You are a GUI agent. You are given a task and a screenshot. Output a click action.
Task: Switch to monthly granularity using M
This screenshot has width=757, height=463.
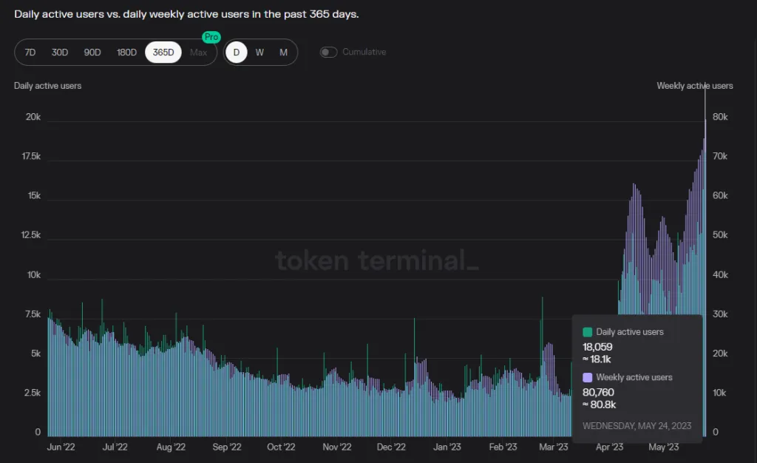pos(282,52)
